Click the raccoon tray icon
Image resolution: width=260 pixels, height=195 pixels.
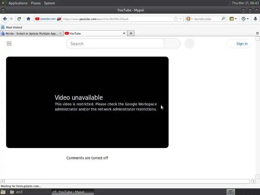(231, 192)
